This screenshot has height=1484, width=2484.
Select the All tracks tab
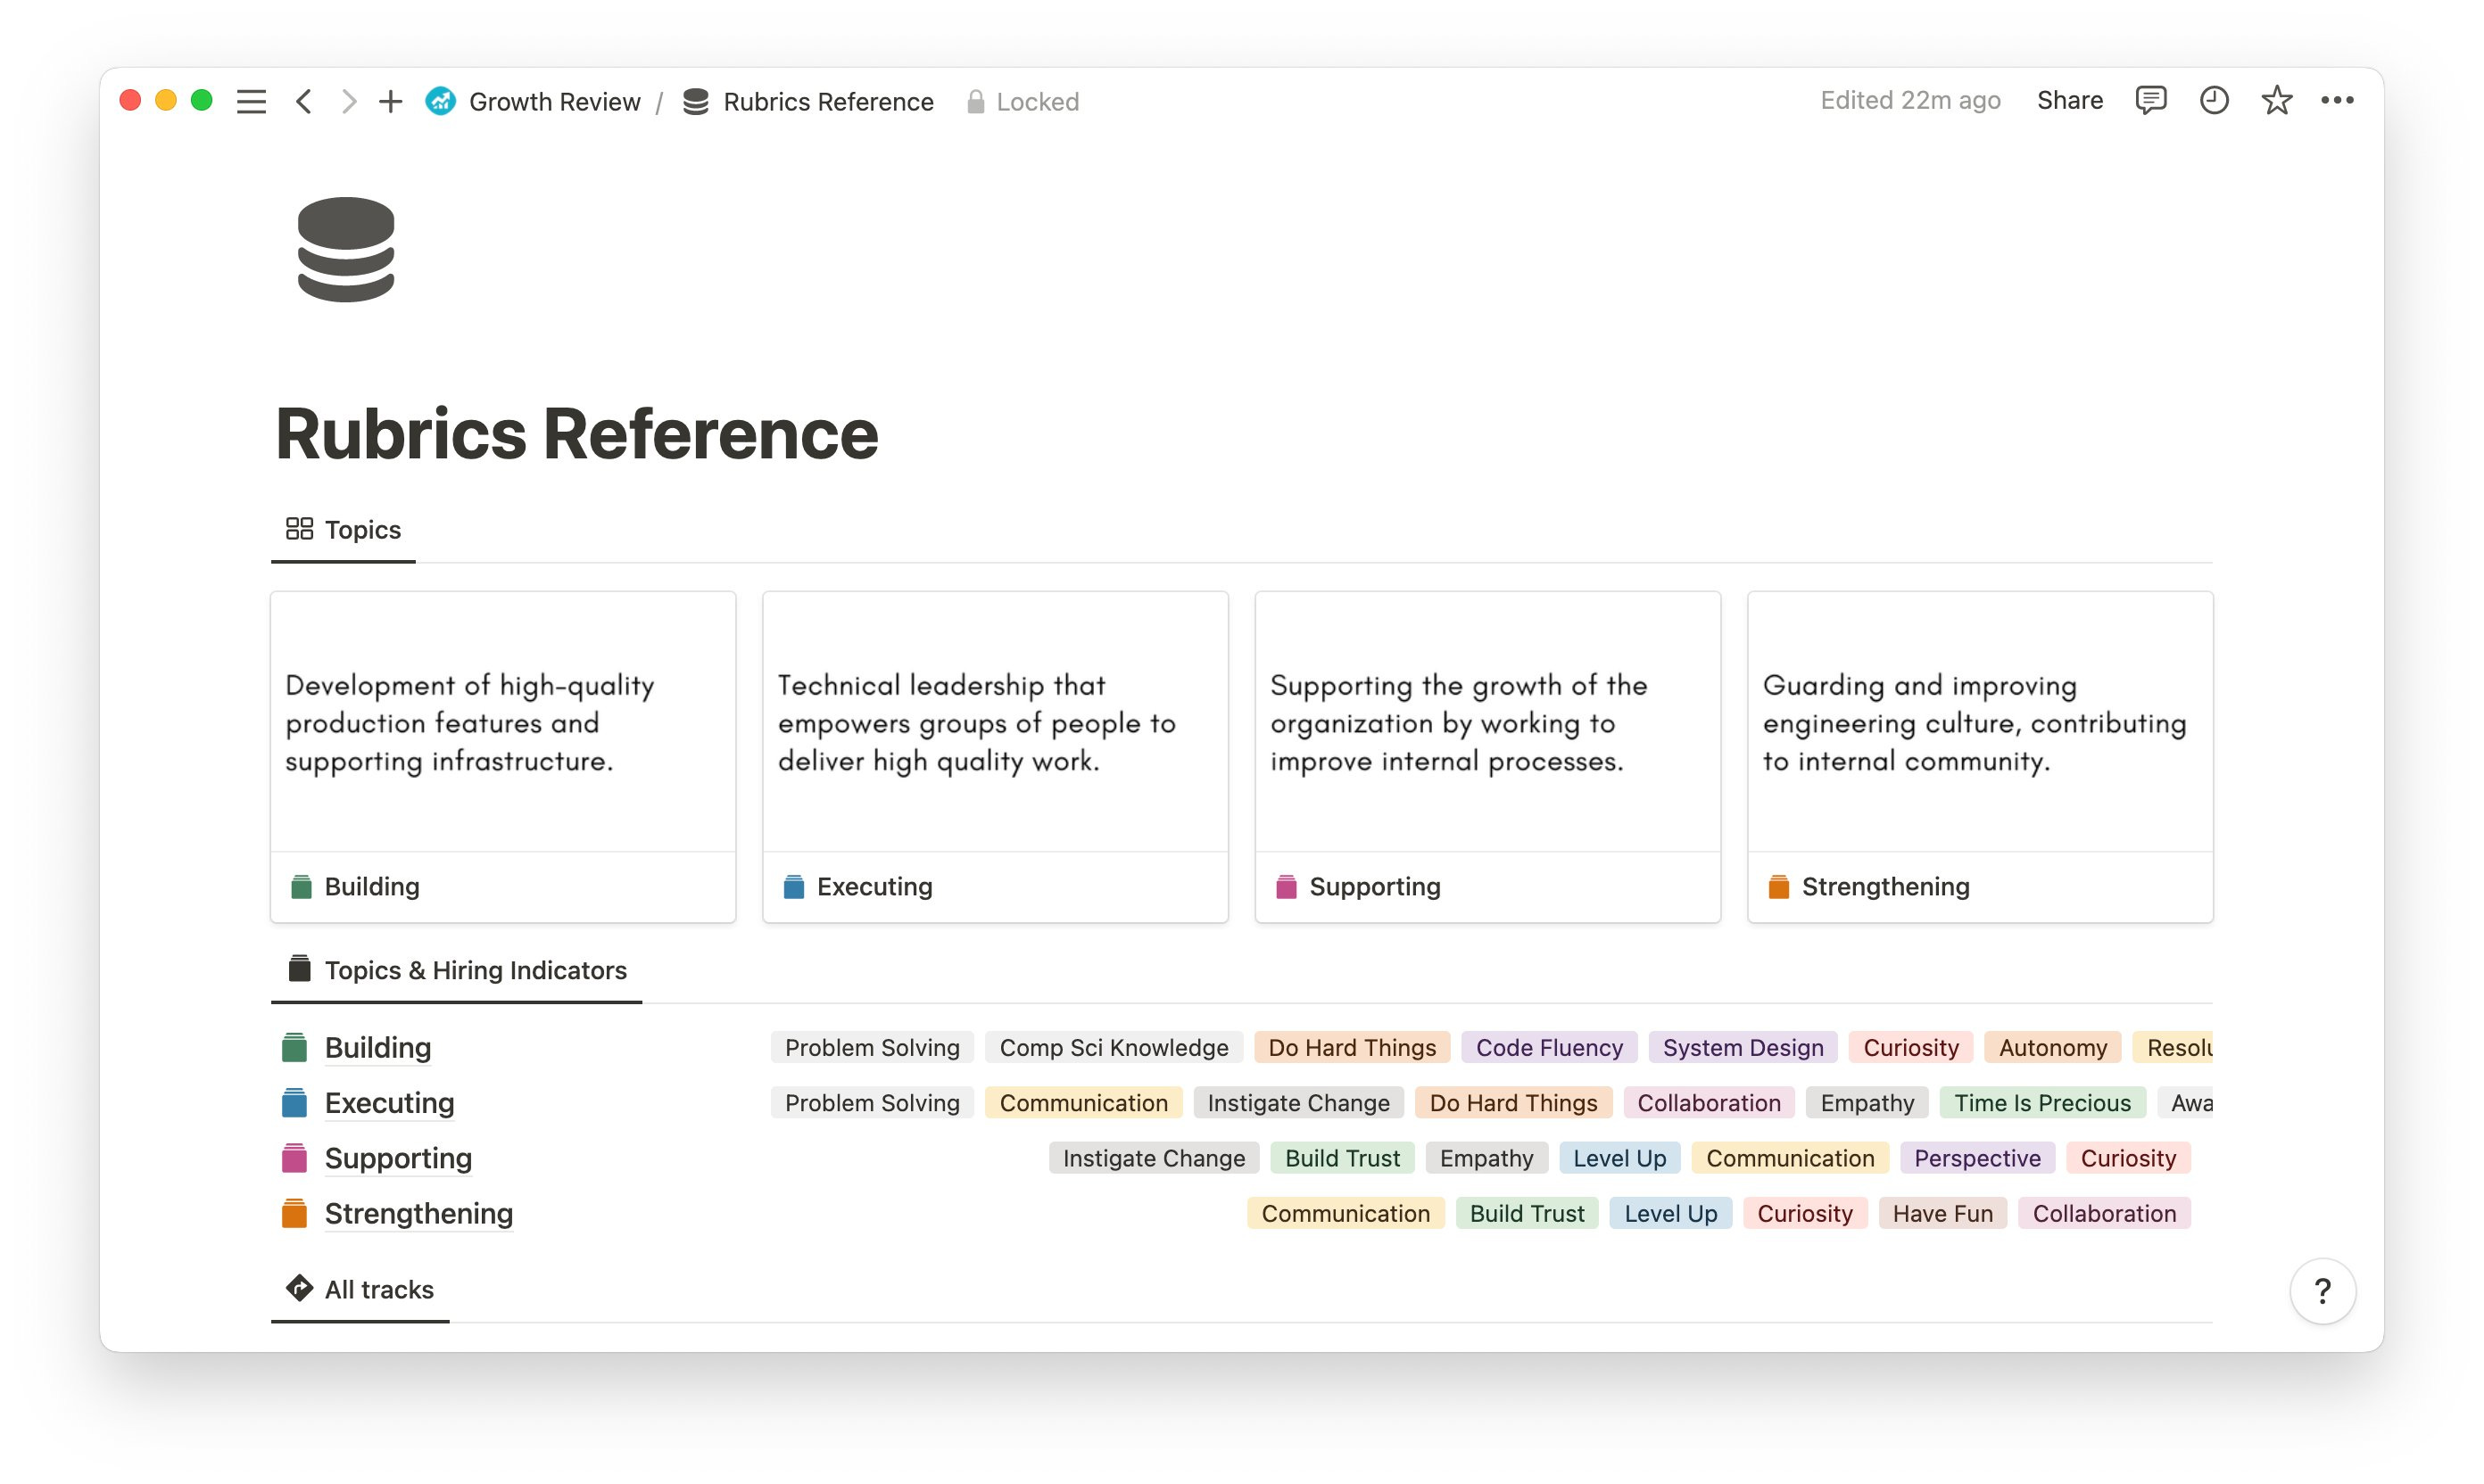(360, 1289)
